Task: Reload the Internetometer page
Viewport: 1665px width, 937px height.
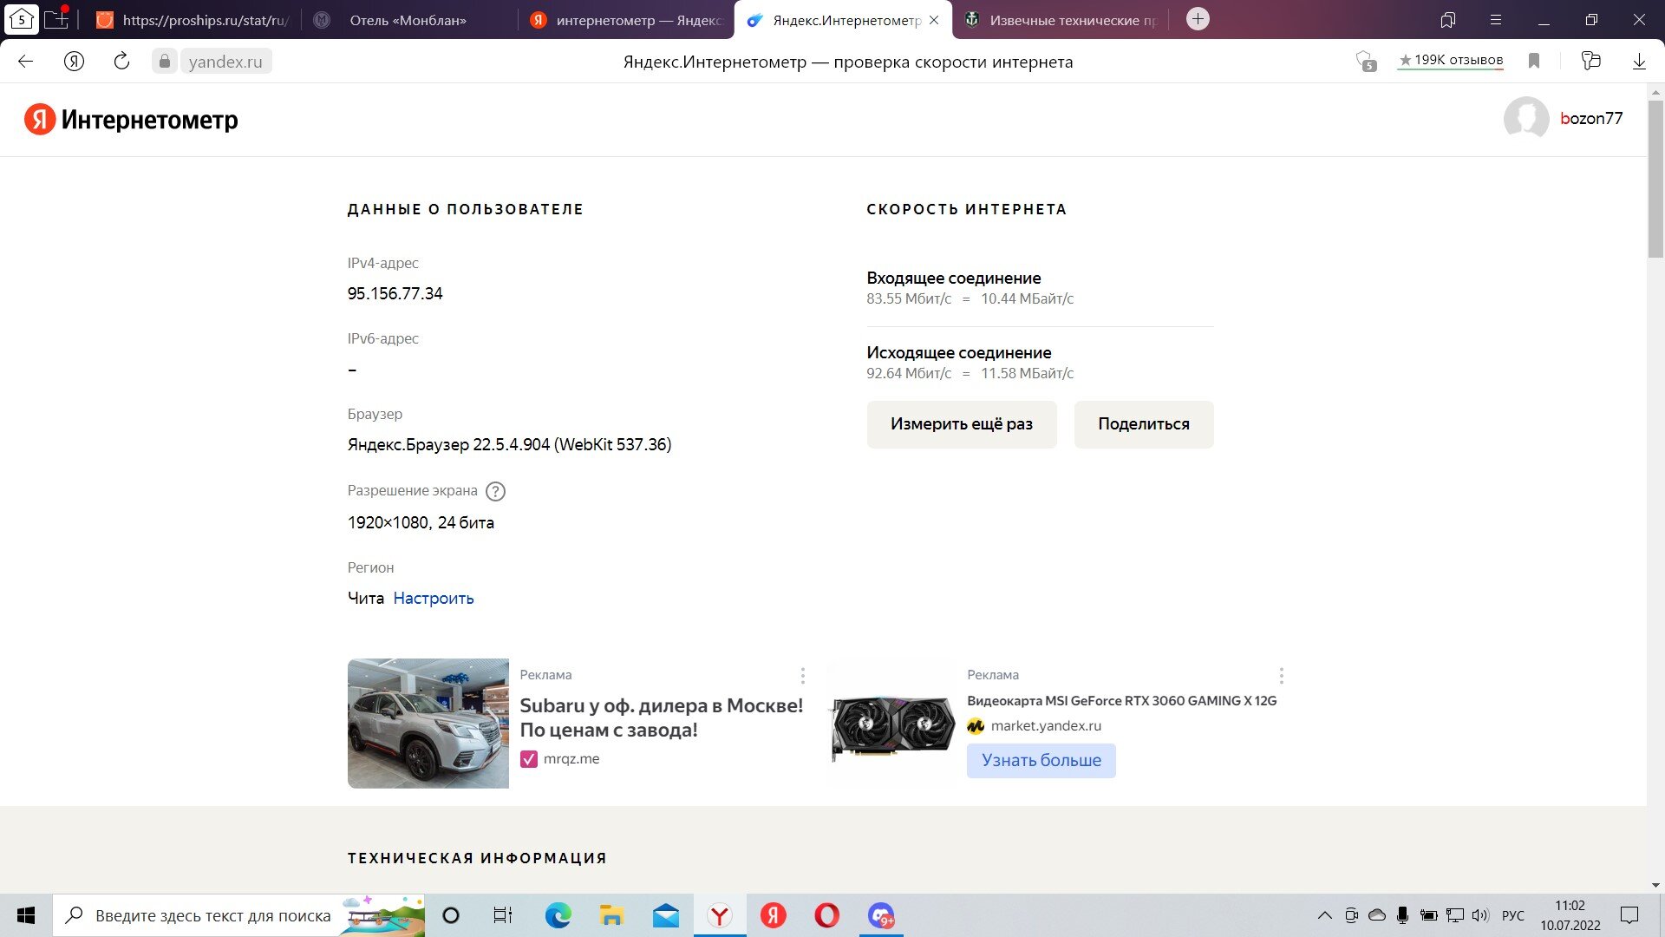Action: tap(121, 62)
